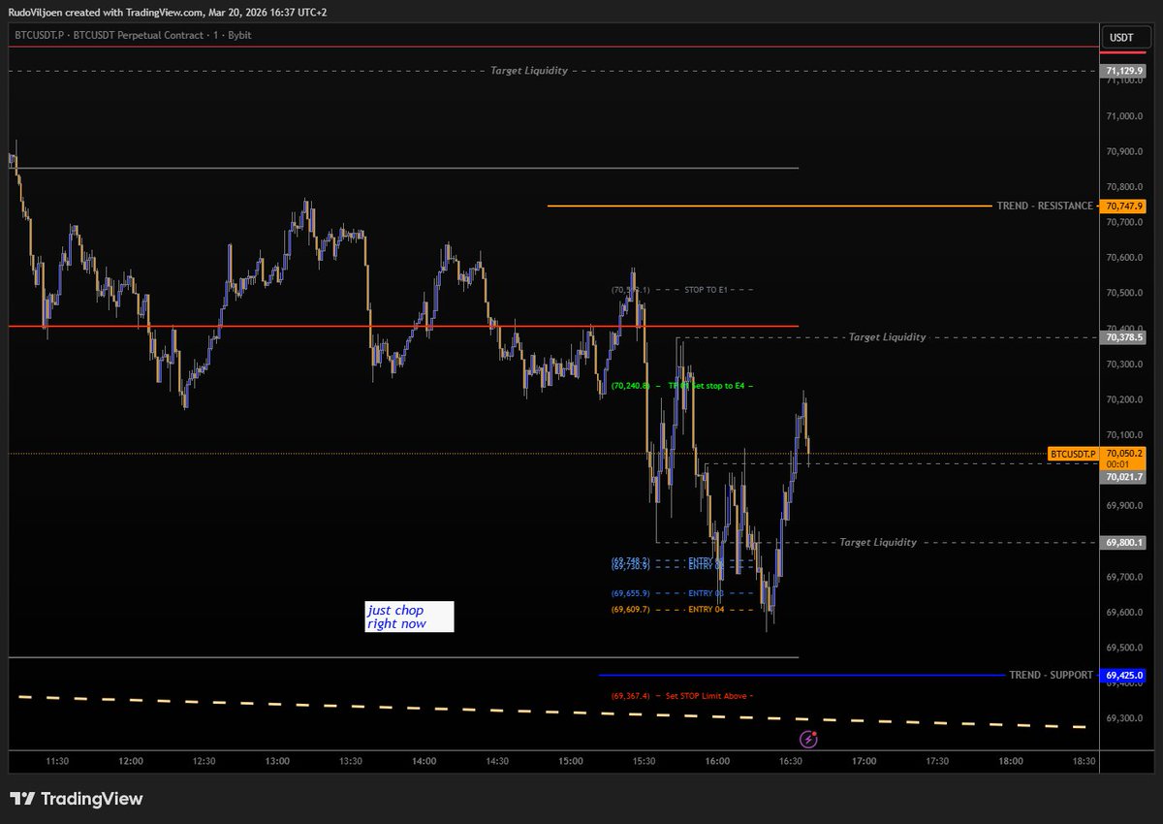
Task: Select the 'just chop right now' text note
Action: 408,618
